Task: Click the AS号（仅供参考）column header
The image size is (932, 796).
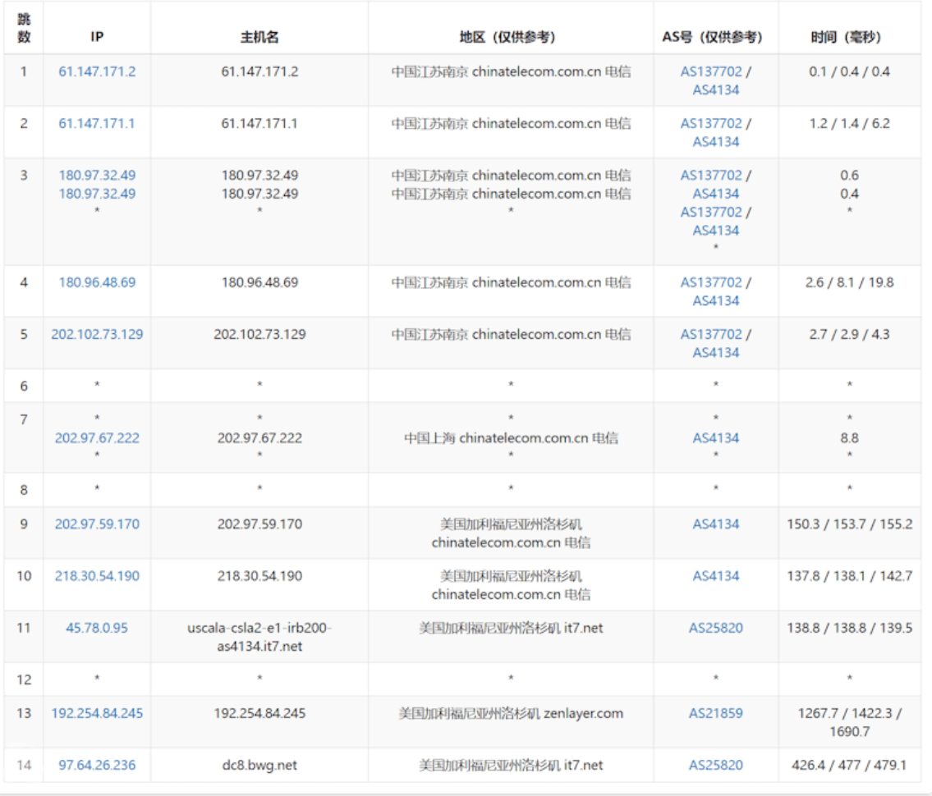Action: click(x=715, y=37)
